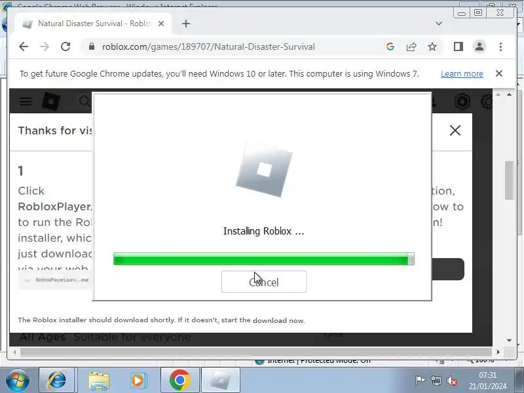The height and width of the screenshot is (393, 524).
Task: Expand the tab search chevron
Action: 439,24
